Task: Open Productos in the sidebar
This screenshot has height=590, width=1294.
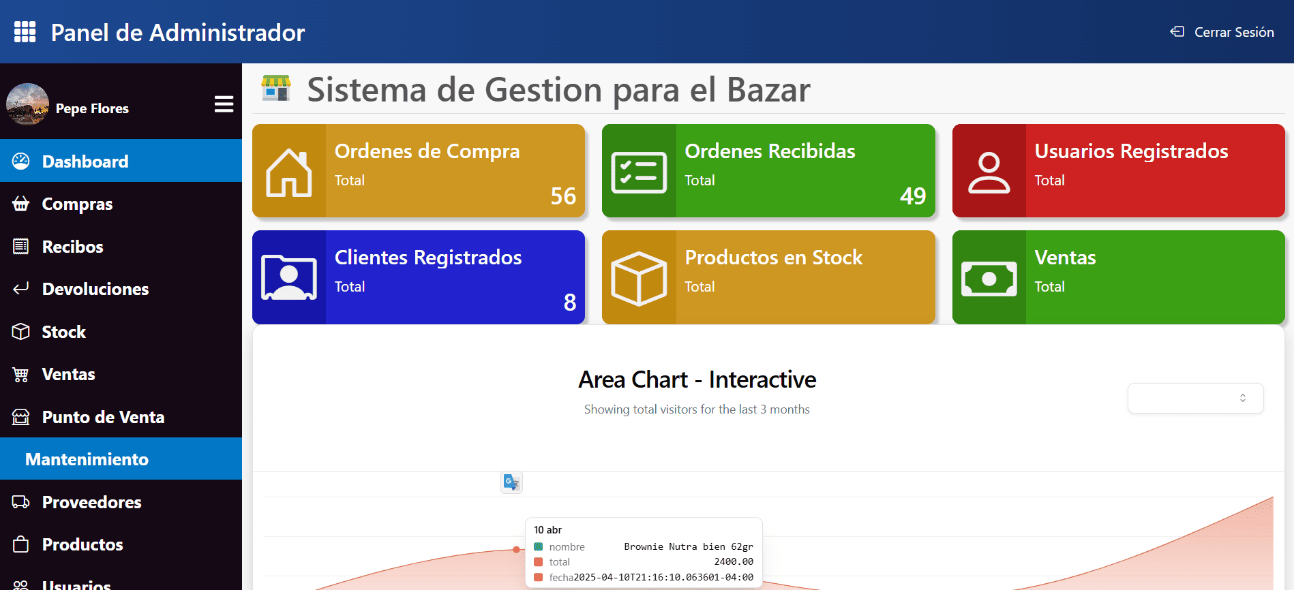Action: click(121, 544)
